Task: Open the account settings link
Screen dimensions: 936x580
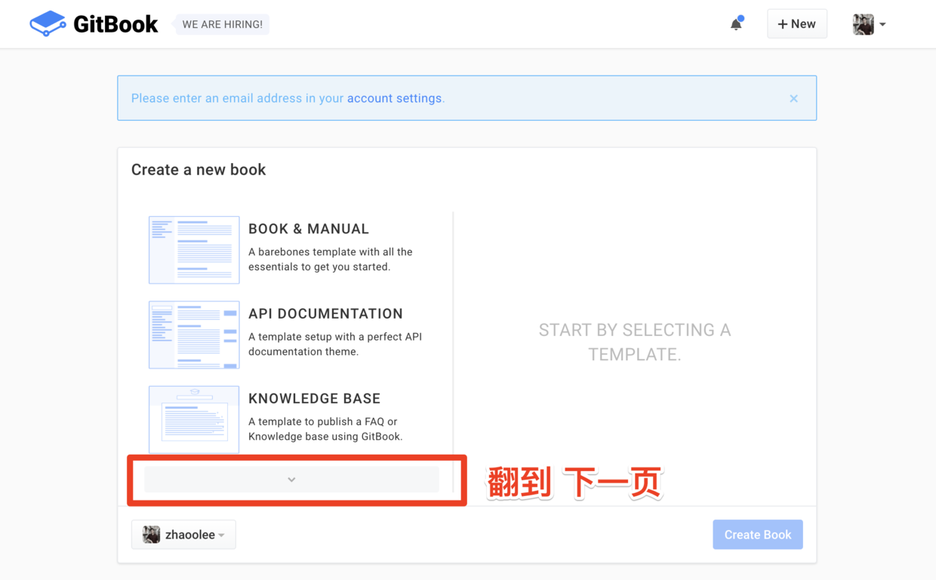Action: pos(394,98)
